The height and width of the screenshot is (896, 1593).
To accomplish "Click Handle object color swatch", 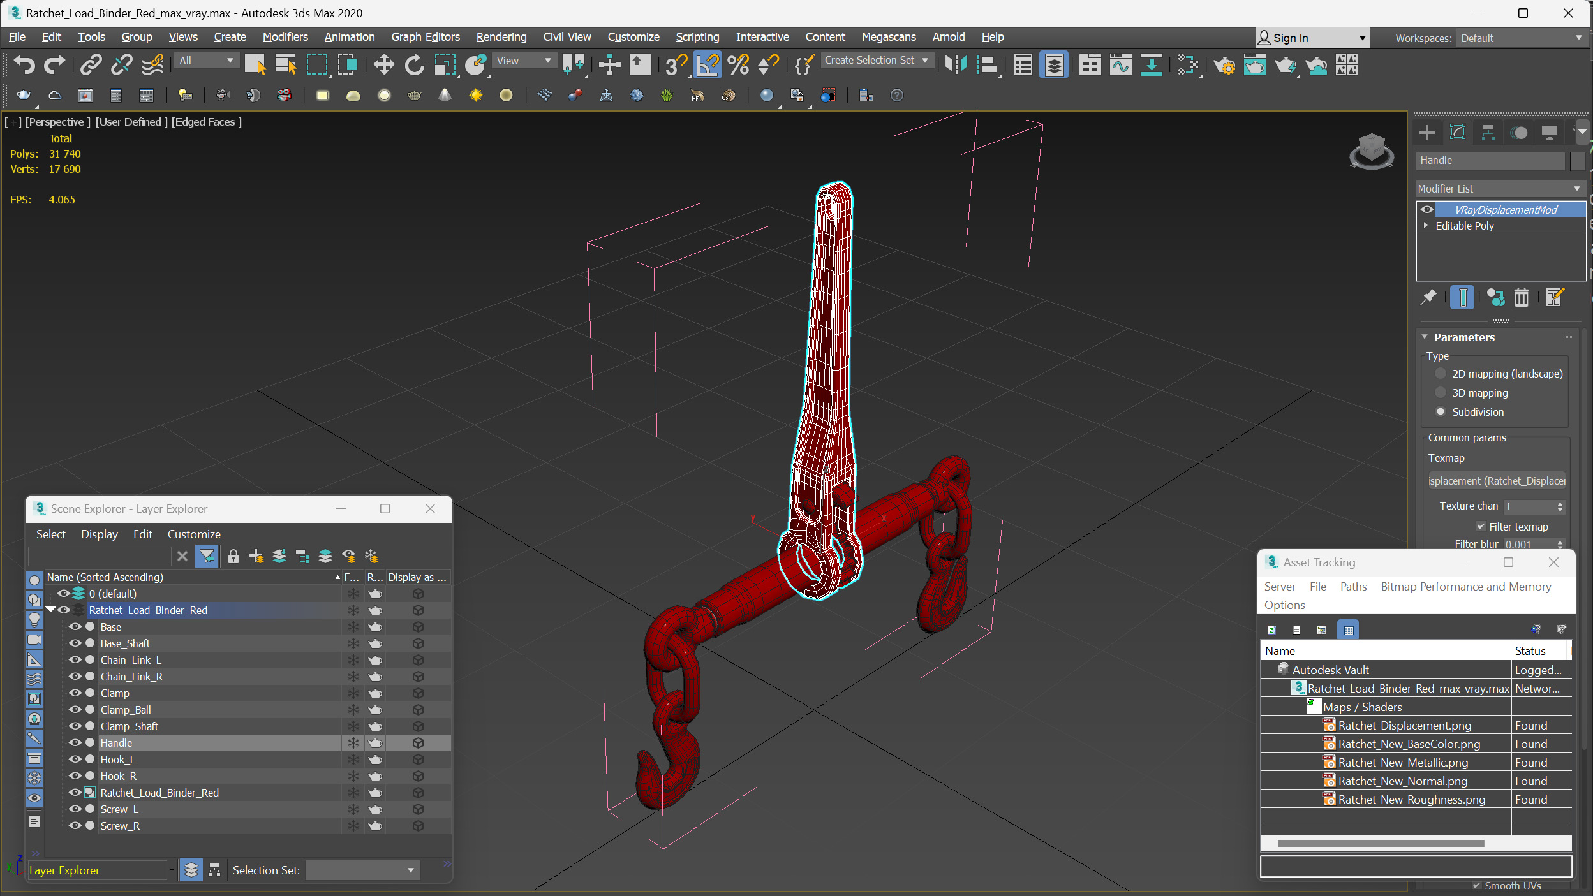I will (1577, 161).
